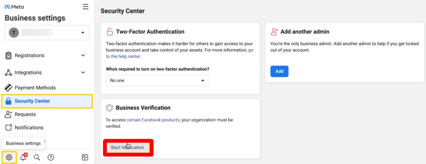Click the Start Verification button

tap(128, 147)
